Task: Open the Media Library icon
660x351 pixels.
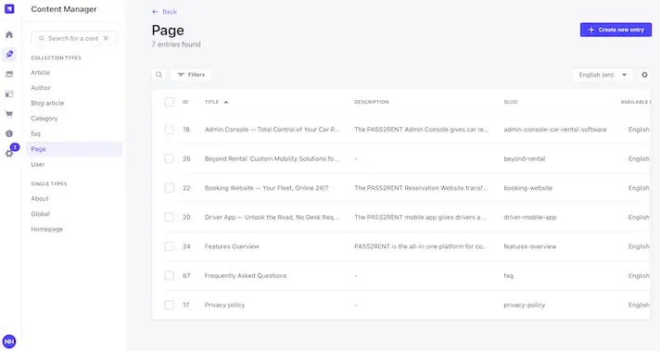Action: pos(9,74)
